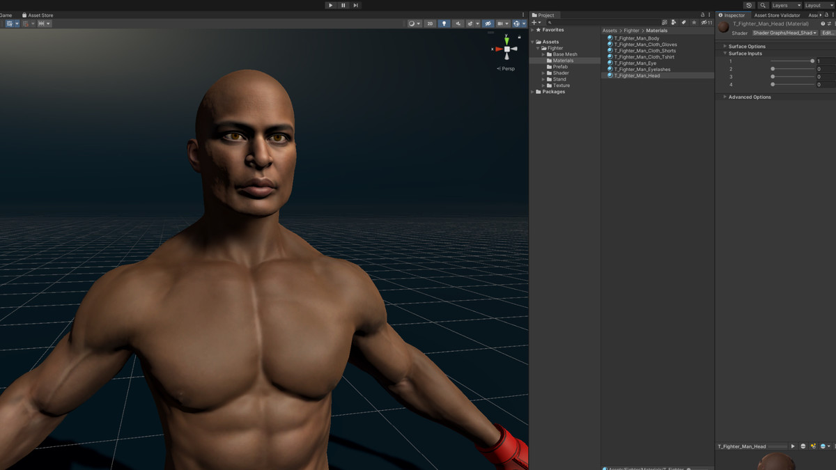Switch to the Game tab
The width and height of the screenshot is (836, 470).
tap(6, 15)
